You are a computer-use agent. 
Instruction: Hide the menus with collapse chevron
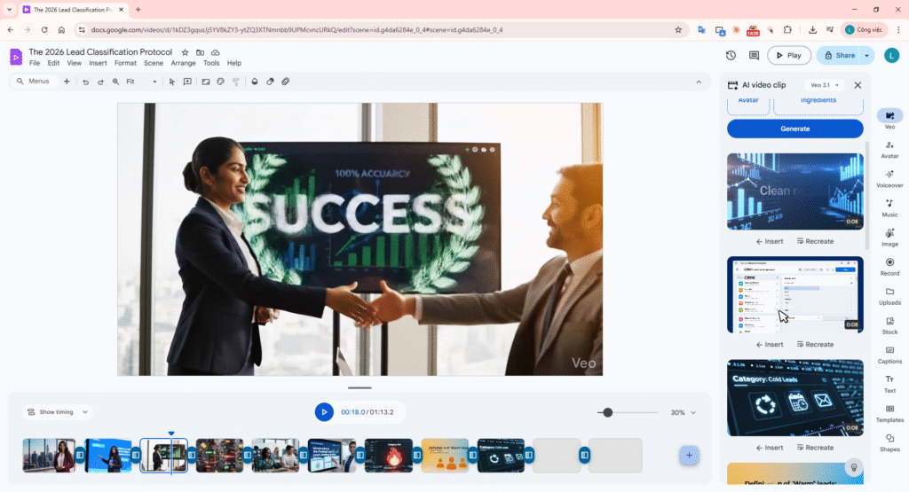(x=699, y=82)
